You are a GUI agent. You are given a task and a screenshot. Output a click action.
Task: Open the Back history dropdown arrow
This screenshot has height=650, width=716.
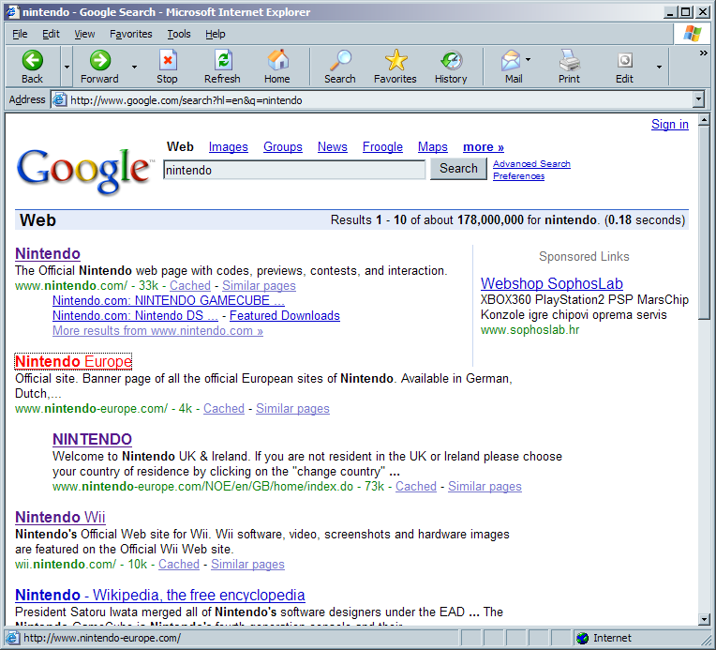67,68
